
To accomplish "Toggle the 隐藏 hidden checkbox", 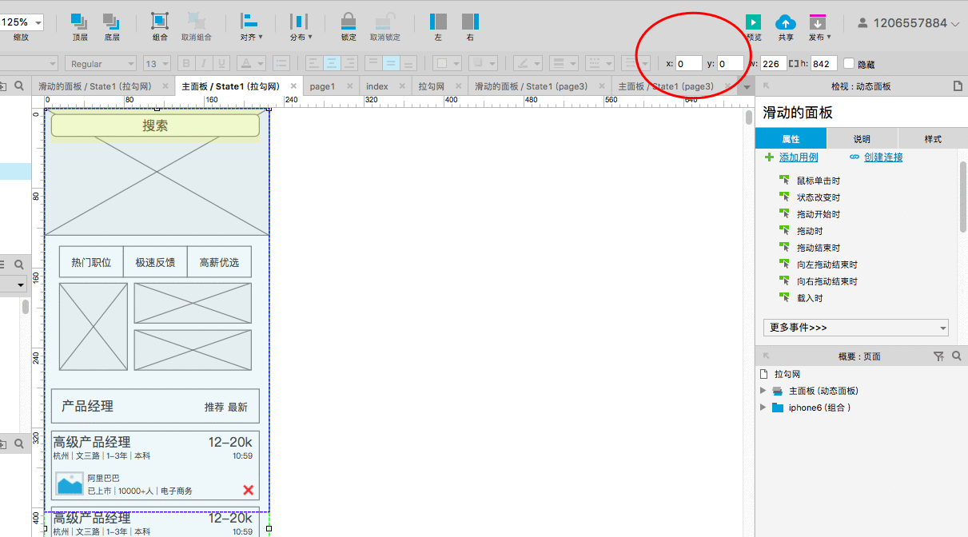I will (849, 63).
